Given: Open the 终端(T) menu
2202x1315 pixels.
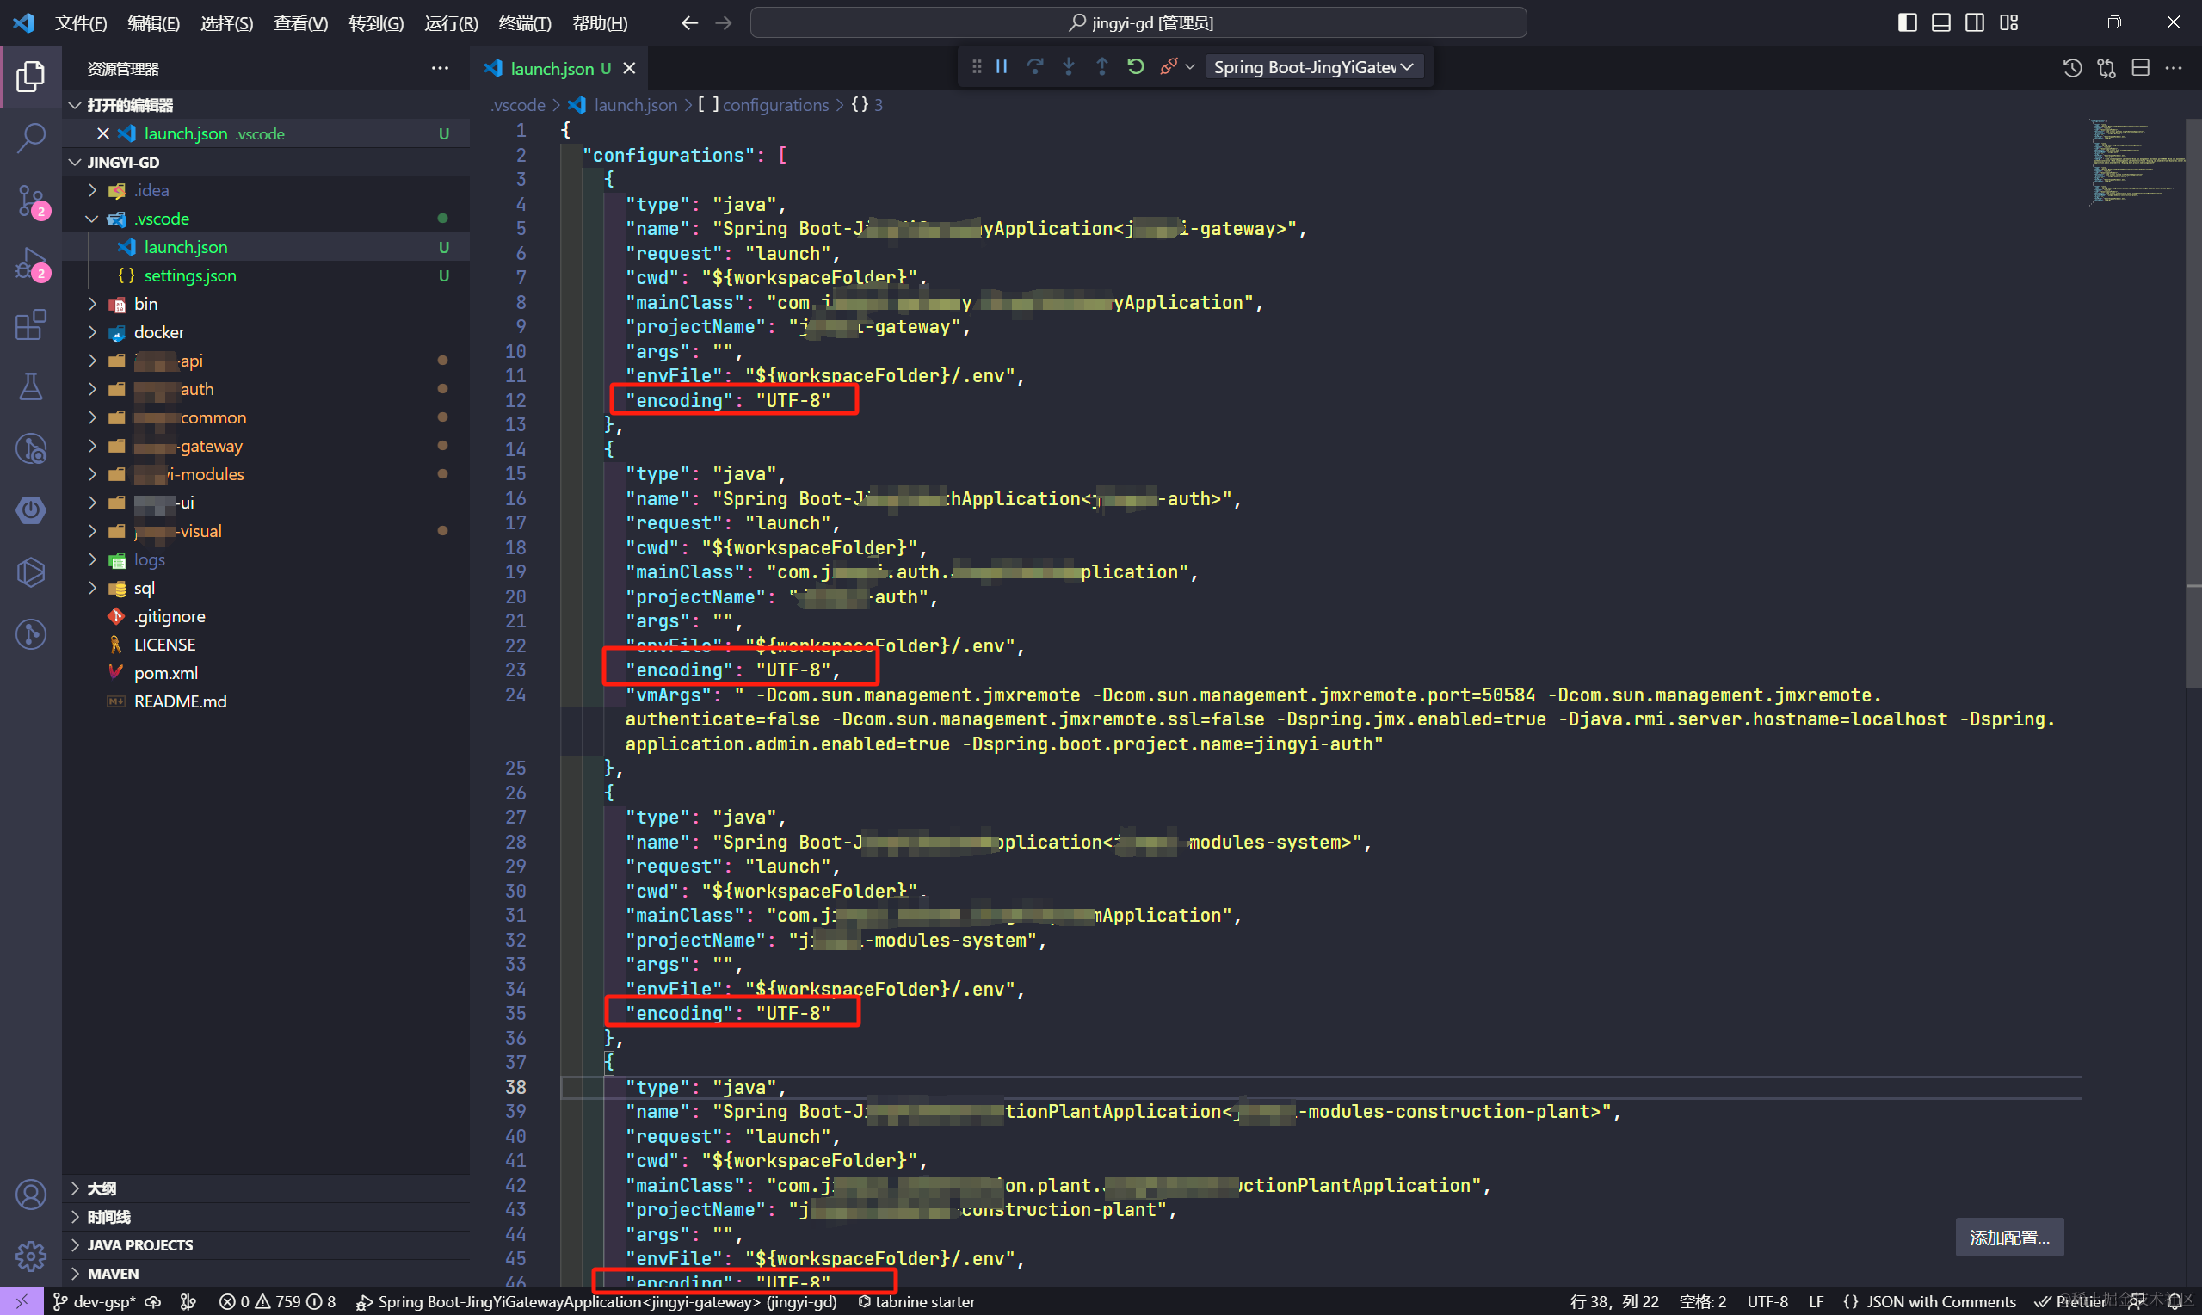Looking at the screenshot, I should tap(524, 23).
